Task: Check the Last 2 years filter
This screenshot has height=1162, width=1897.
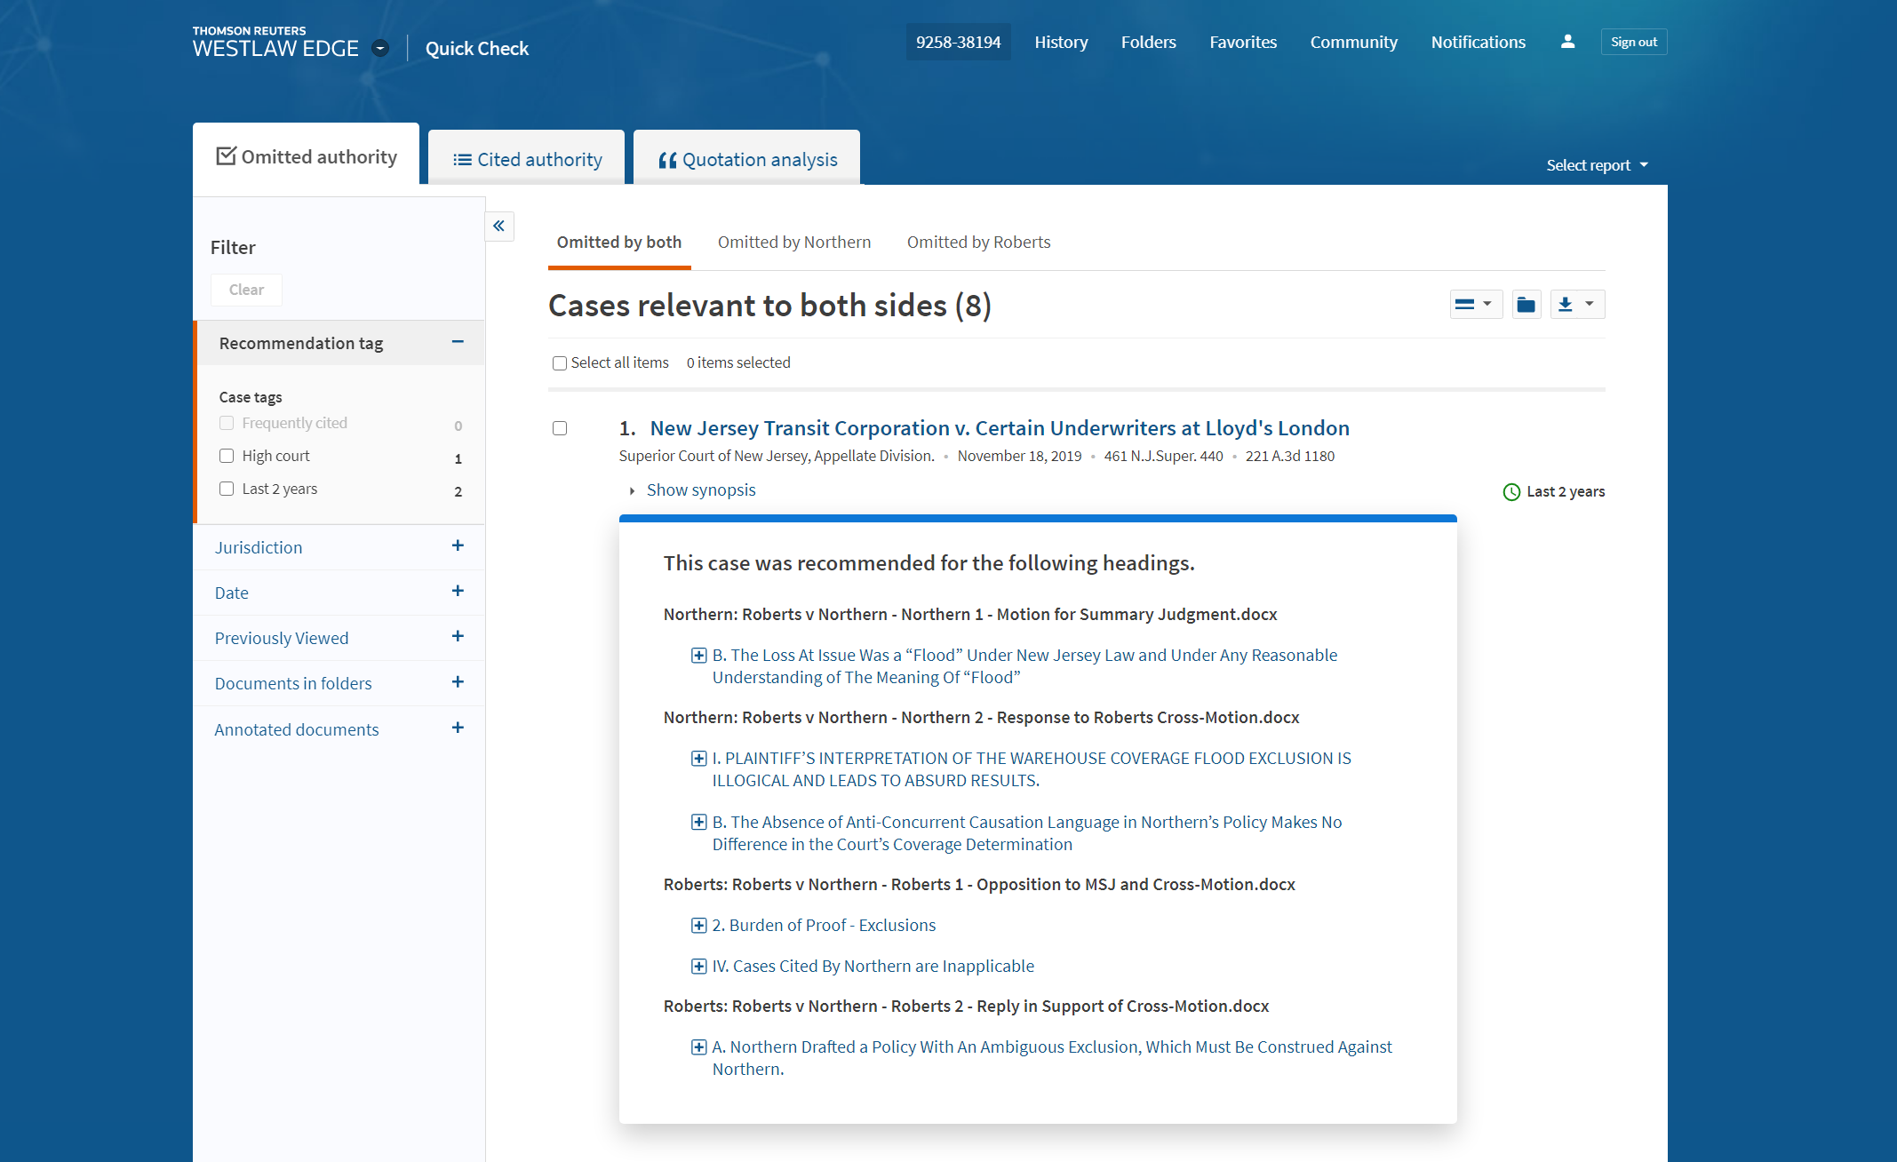Action: point(227,489)
